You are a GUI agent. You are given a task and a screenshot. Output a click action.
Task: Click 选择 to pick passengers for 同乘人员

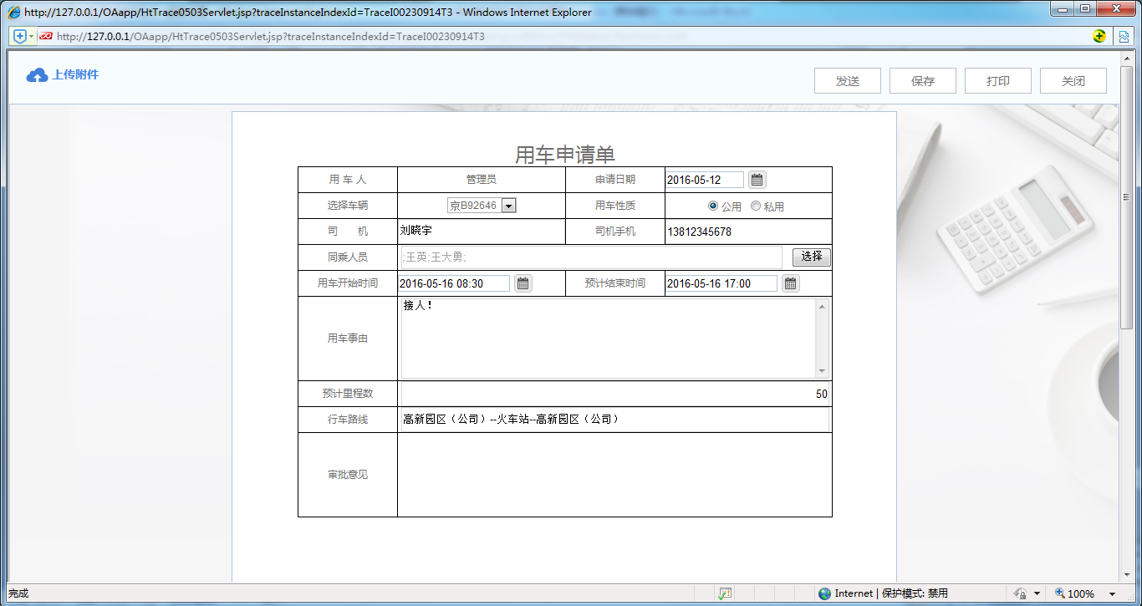pyautogui.click(x=810, y=257)
